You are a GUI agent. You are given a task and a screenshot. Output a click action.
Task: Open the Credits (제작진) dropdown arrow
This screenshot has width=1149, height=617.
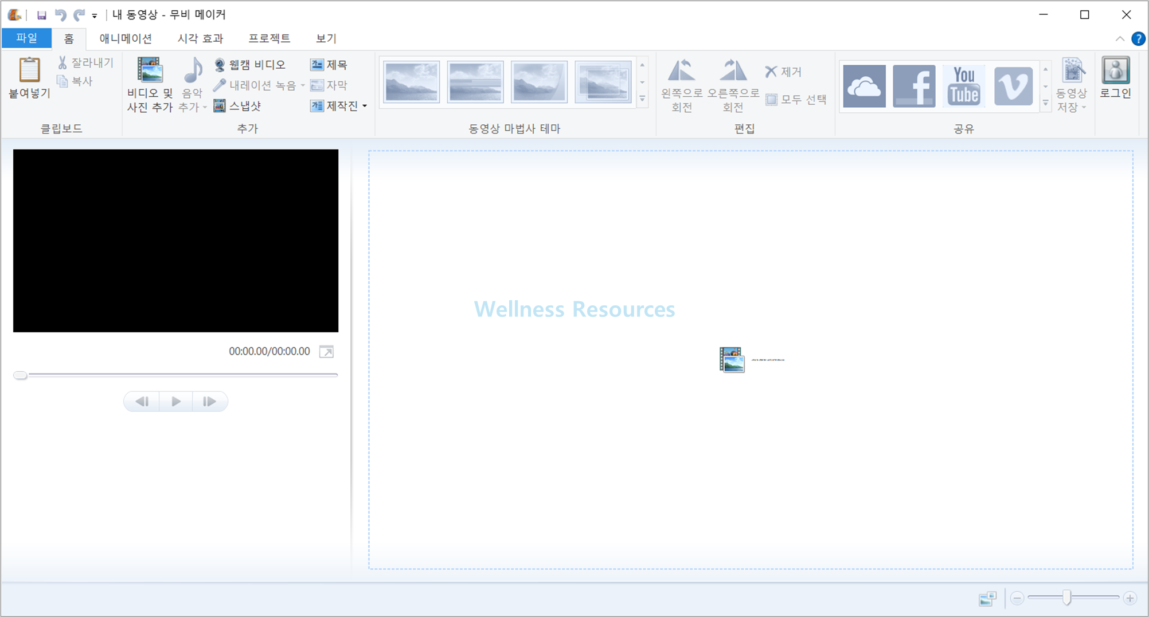point(365,106)
